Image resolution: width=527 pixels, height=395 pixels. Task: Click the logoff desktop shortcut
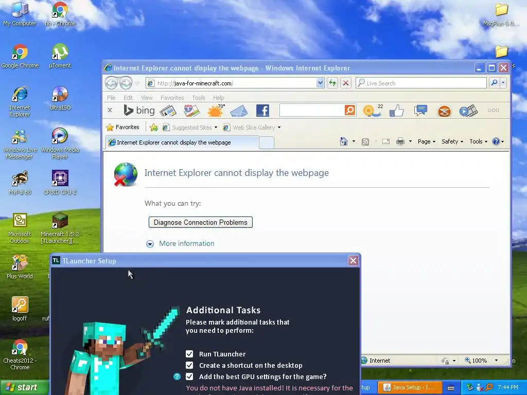[20, 309]
